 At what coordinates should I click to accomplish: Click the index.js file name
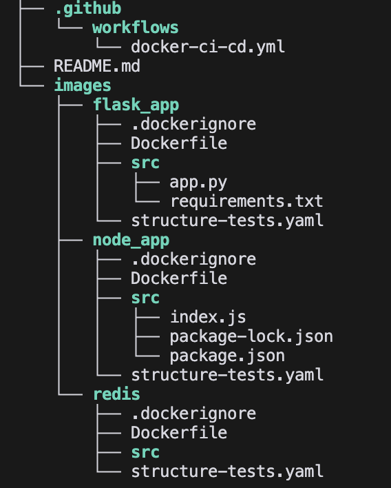209,317
